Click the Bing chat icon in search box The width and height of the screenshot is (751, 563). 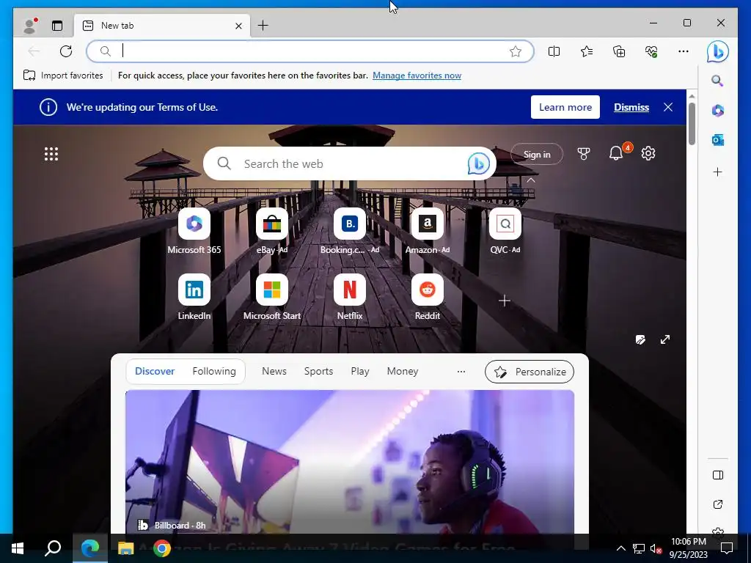478,163
